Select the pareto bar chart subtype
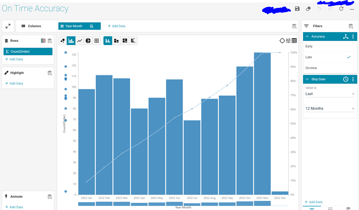Viewport: 359px width, 210px height. 133,41
